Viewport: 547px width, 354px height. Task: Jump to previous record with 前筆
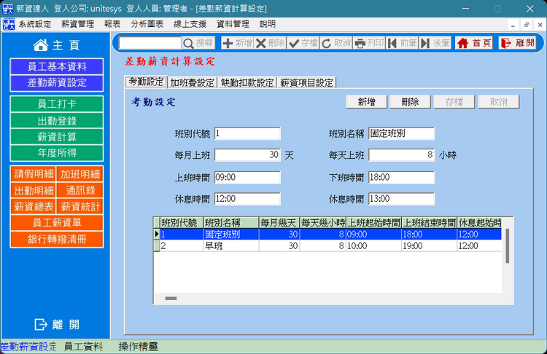402,43
